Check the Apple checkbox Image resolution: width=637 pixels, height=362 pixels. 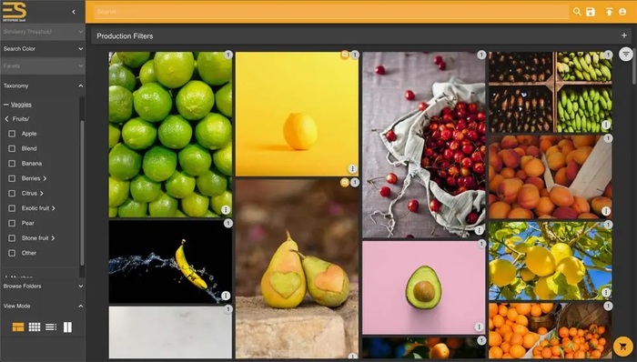(12, 134)
